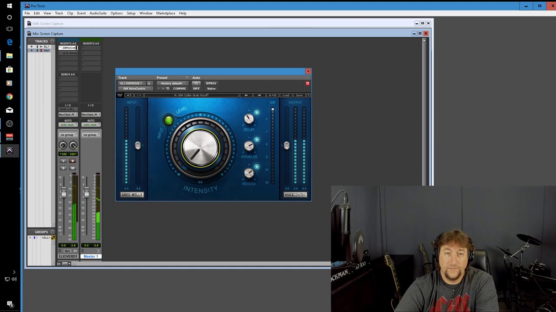Screen dimensions: 556x312
Task: Toggle the green input level LED button
Action: tap(169, 120)
